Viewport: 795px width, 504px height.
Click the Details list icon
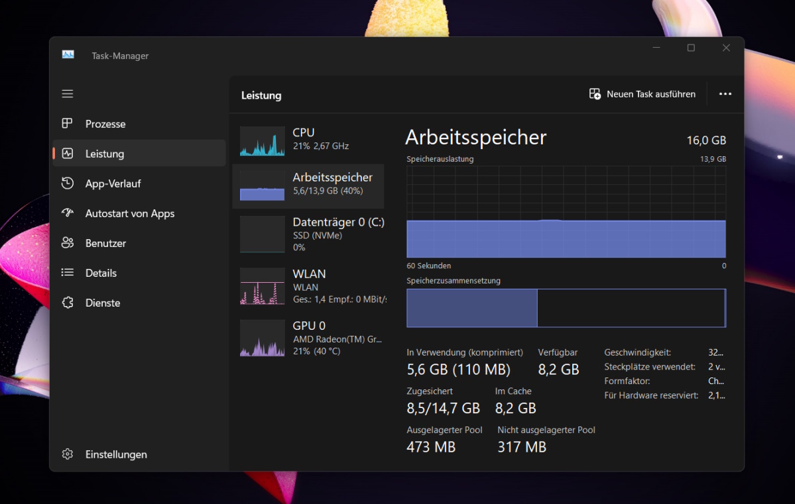coord(67,273)
